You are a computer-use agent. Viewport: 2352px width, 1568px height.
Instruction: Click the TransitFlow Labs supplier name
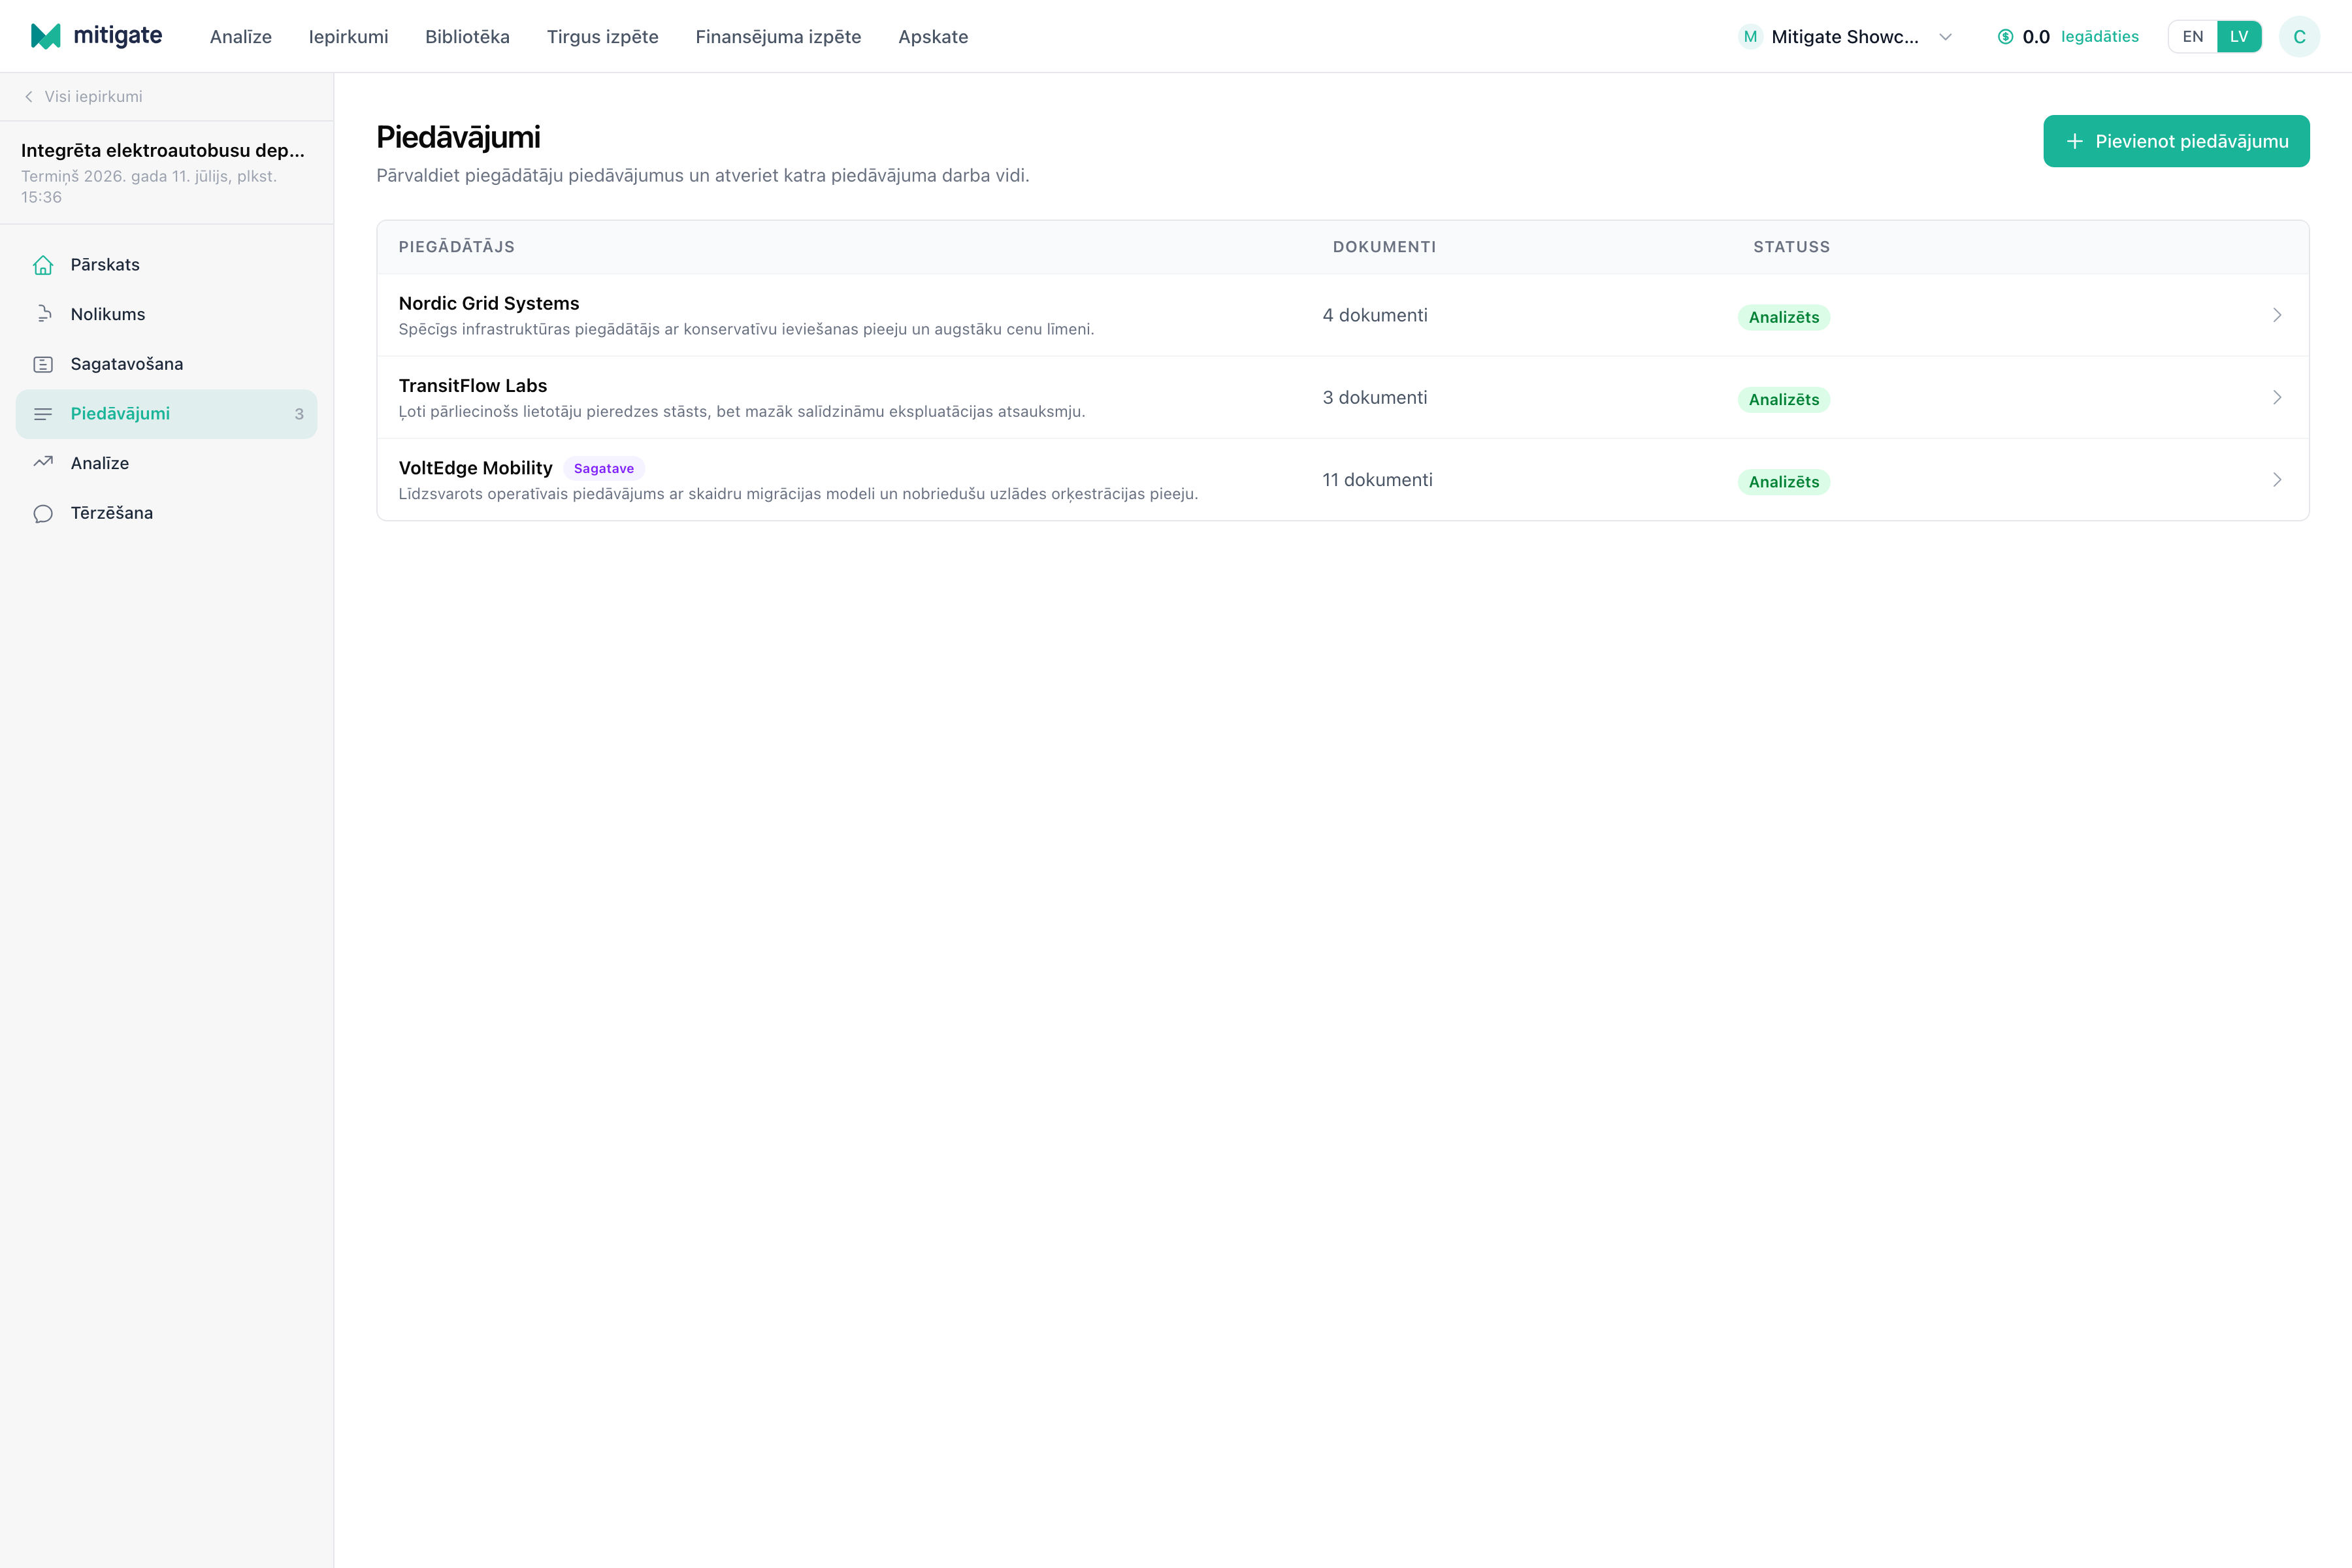coord(473,386)
